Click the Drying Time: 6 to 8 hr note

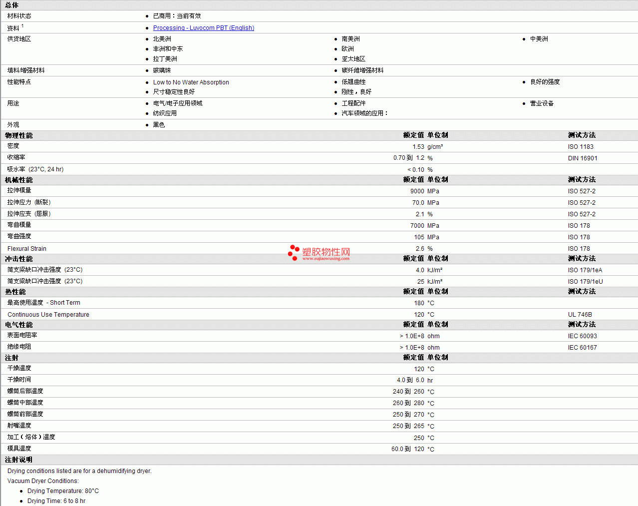(56, 501)
